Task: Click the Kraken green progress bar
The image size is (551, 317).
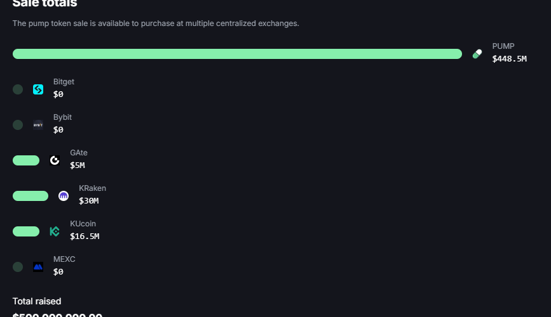Action: (x=31, y=196)
